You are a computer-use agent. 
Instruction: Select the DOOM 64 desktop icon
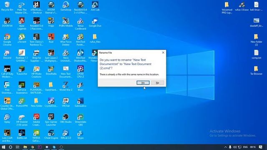[x=7, y=22]
